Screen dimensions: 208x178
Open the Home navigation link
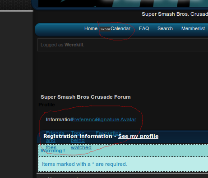[91, 28]
